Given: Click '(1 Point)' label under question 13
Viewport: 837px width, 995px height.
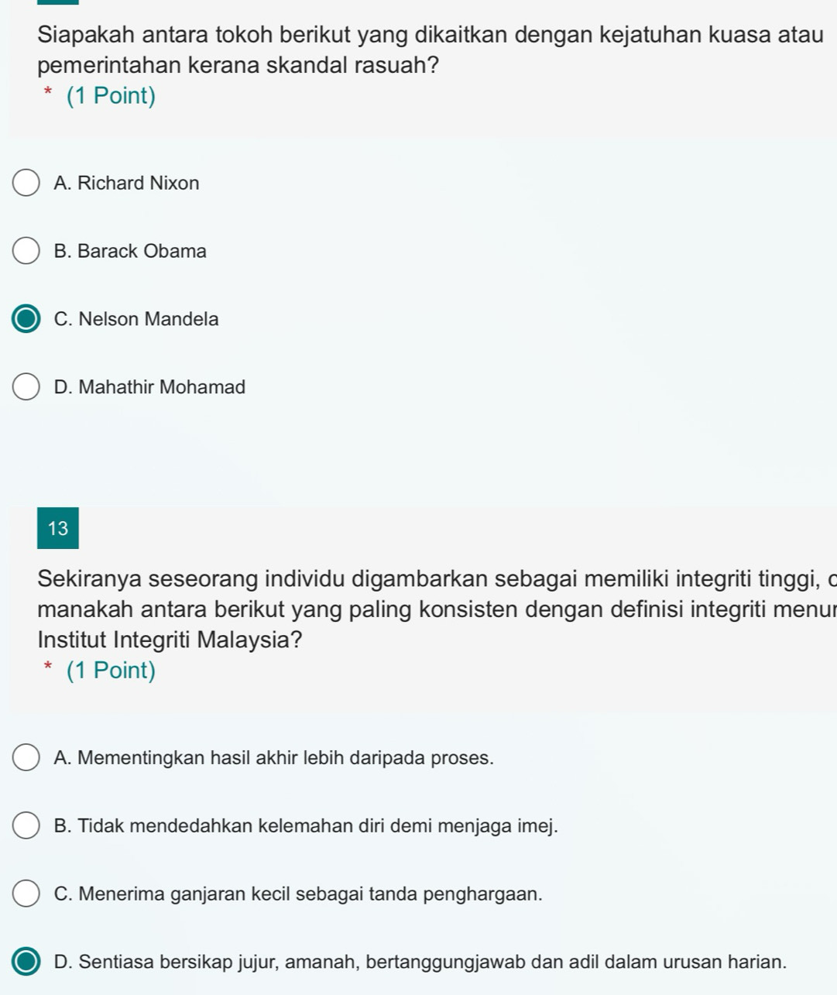Looking at the screenshot, I should pyautogui.click(x=111, y=671).
